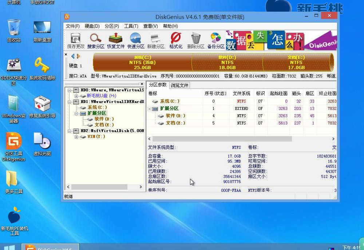Go to next disk with right arrow
364x250 pixels.
pos(78,56)
